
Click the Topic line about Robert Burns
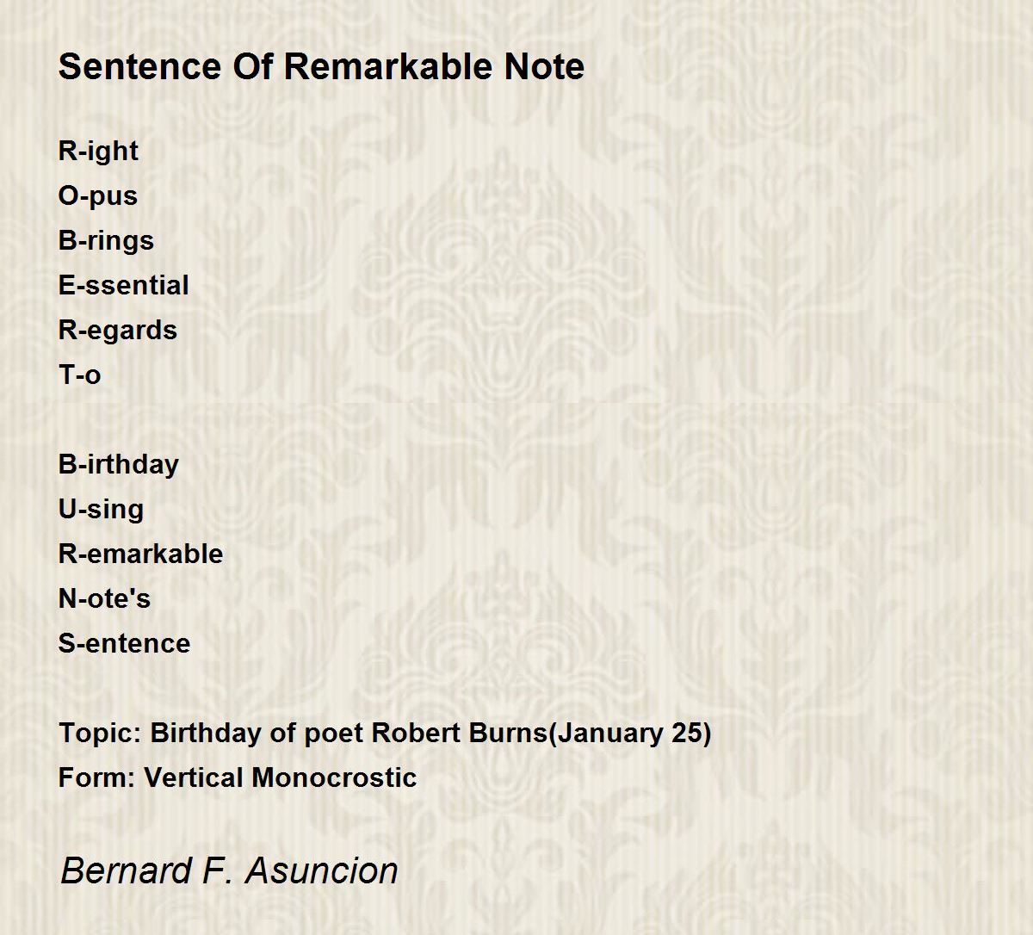(x=385, y=734)
